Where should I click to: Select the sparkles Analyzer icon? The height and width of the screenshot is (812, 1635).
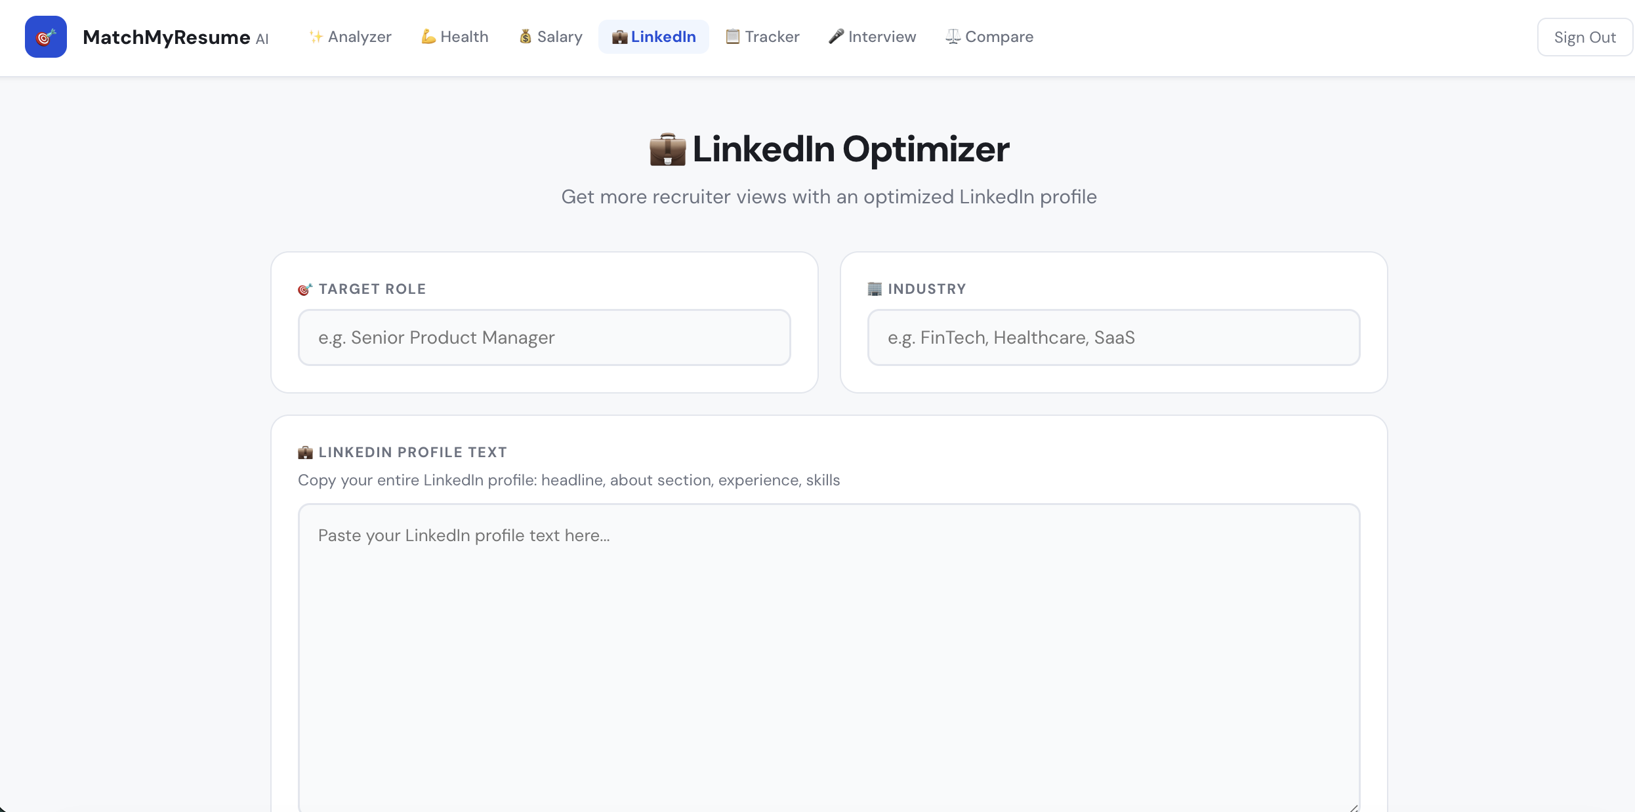tap(316, 37)
